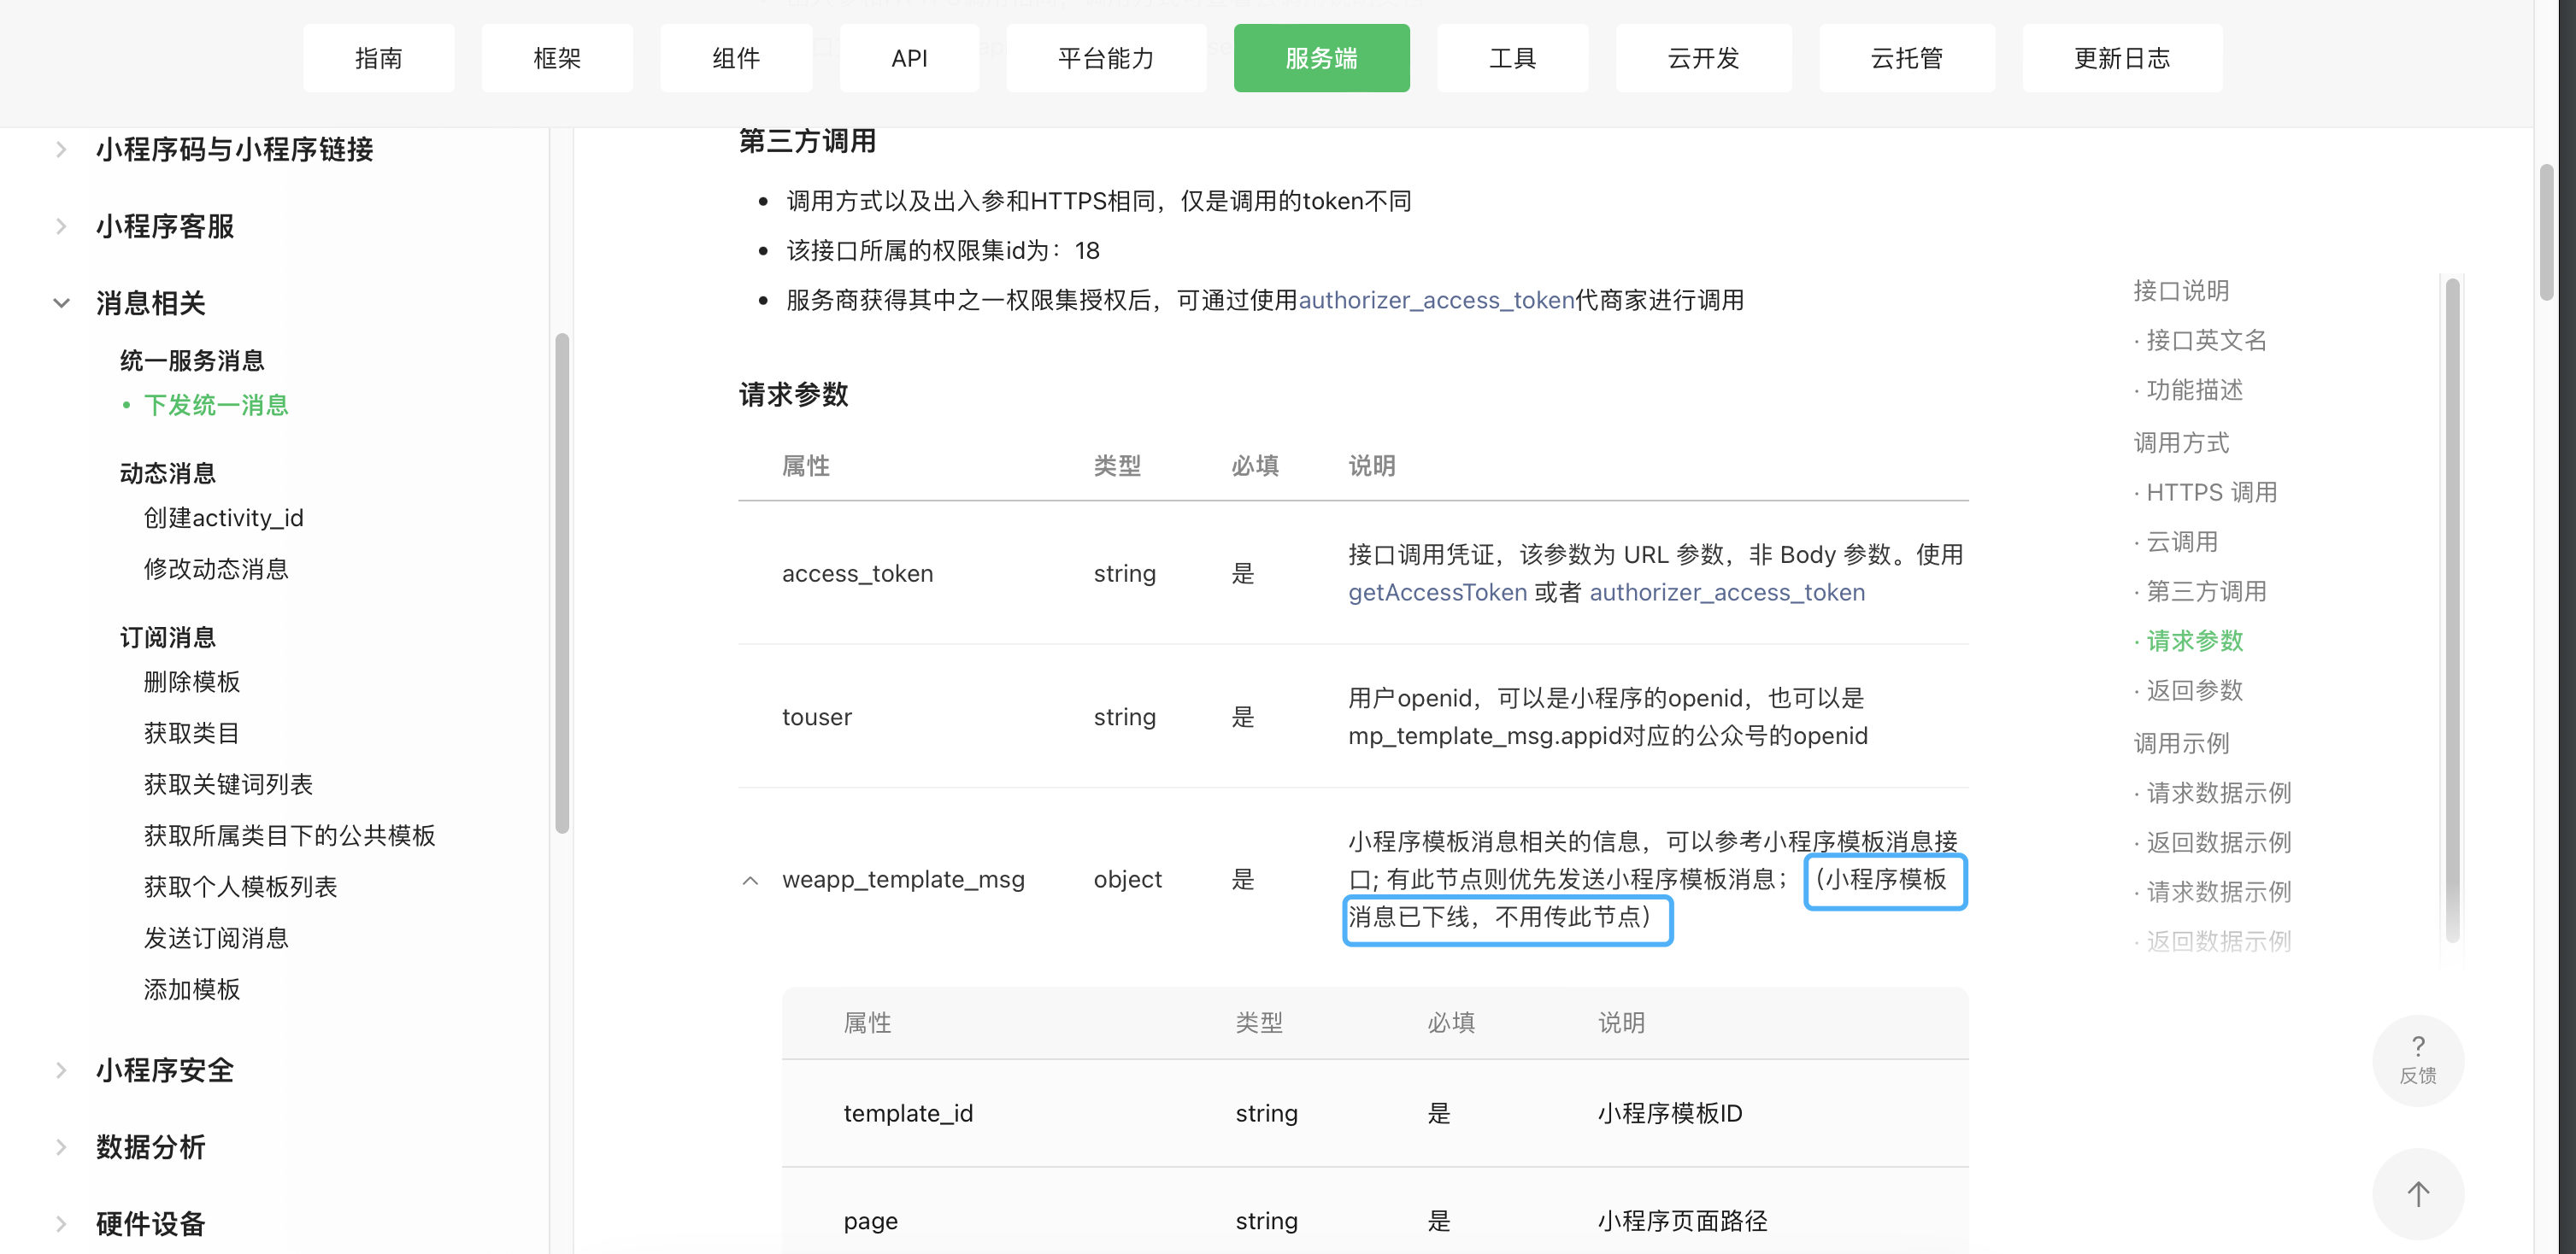The width and height of the screenshot is (2576, 1254).
Task: Click the back-to-top arrow button
Action: point(2417,1193)
